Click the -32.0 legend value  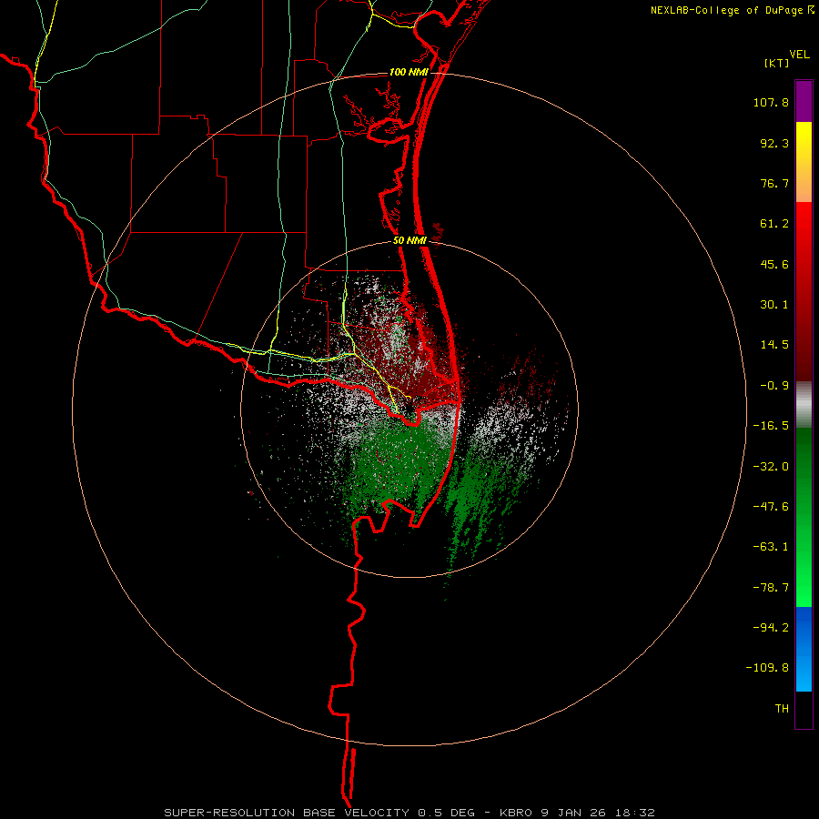point(771,467)
